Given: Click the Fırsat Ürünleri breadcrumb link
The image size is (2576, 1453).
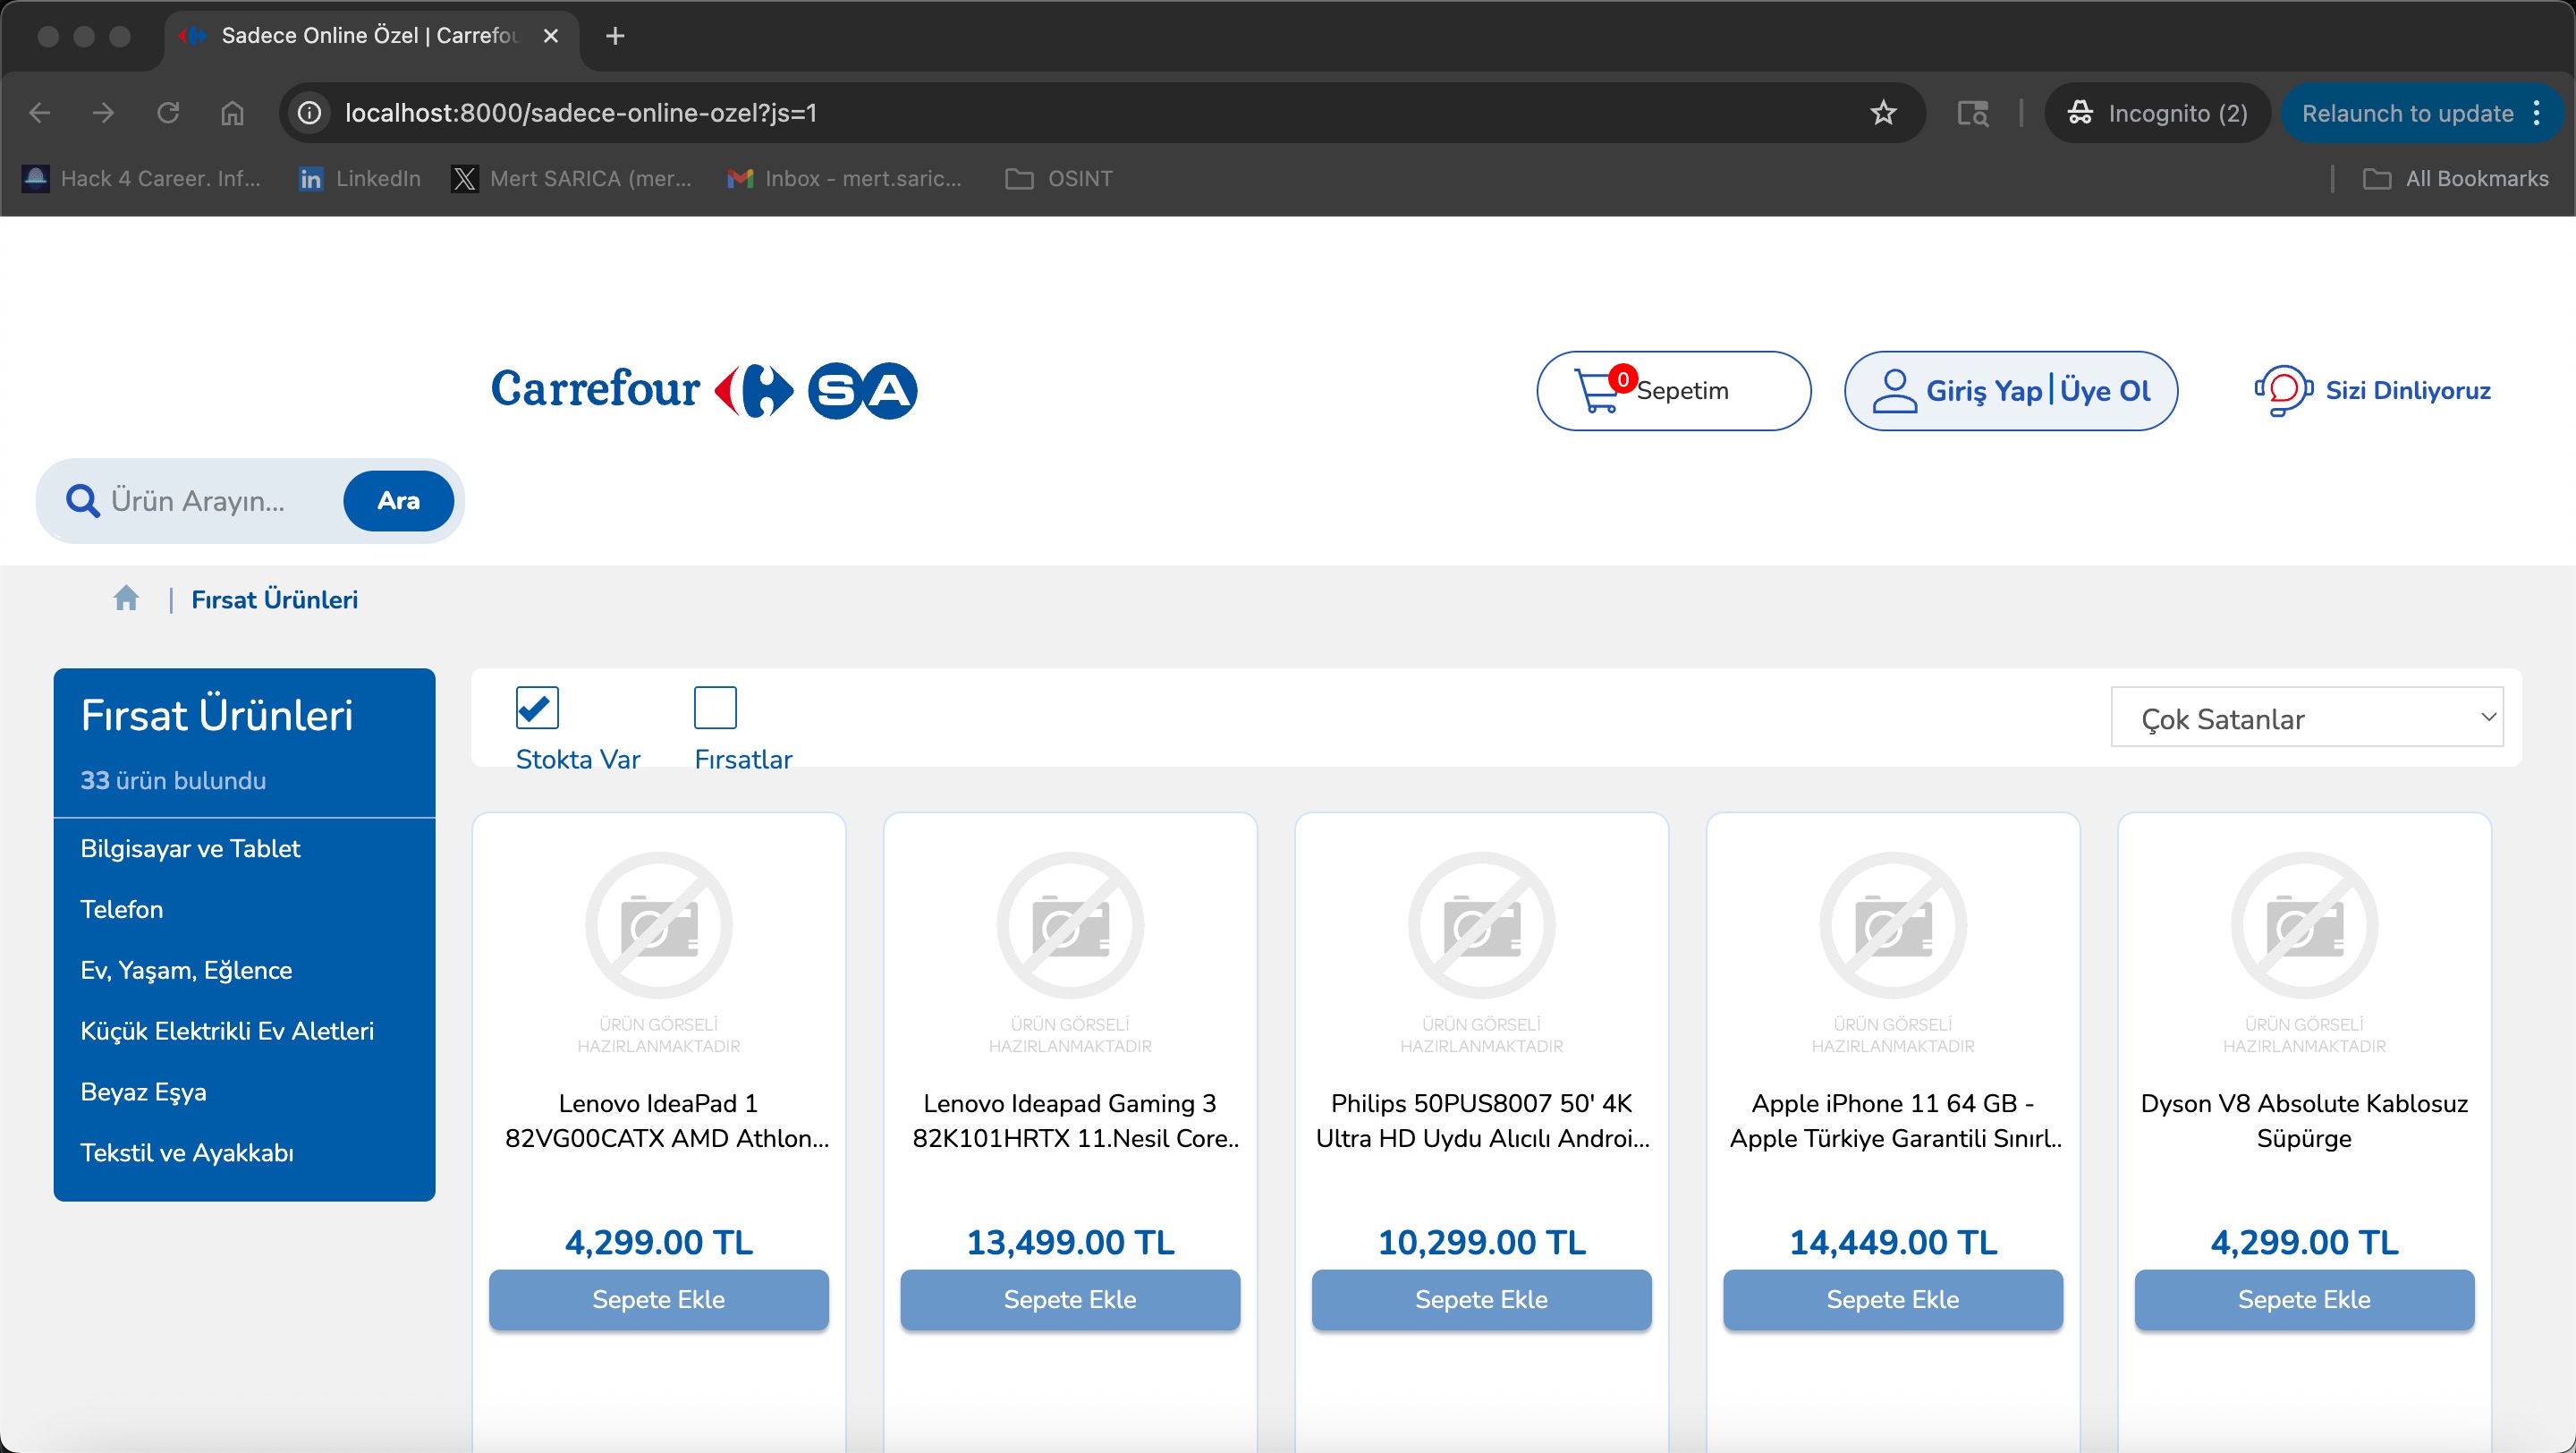Looking at the screenshot, I should click(275, 600).
